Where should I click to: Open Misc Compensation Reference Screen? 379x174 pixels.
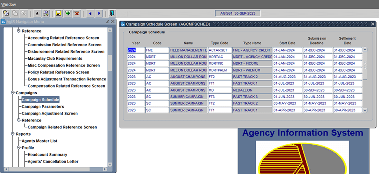tap(64, 65)
